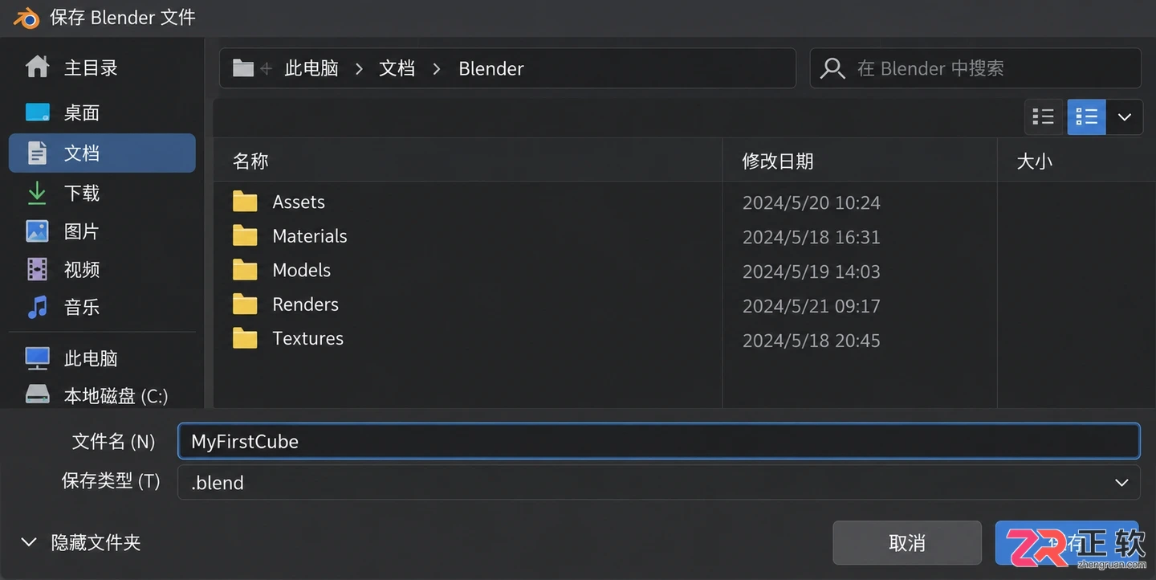This screenshot has width=1156, height=580.
Task: Go to 文档 in the breadcrumb path
Action: click(x=397, y=68)
